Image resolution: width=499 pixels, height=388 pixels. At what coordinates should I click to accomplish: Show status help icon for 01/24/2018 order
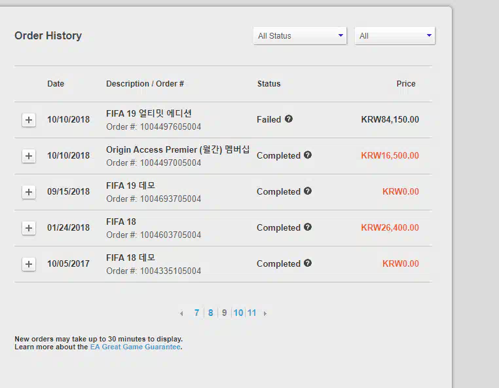click(307, 227)
